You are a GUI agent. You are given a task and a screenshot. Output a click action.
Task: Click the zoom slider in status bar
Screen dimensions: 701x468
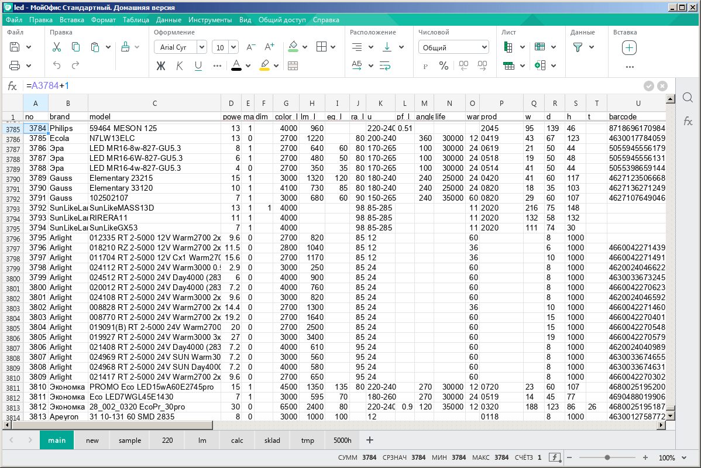click(607, 457)
